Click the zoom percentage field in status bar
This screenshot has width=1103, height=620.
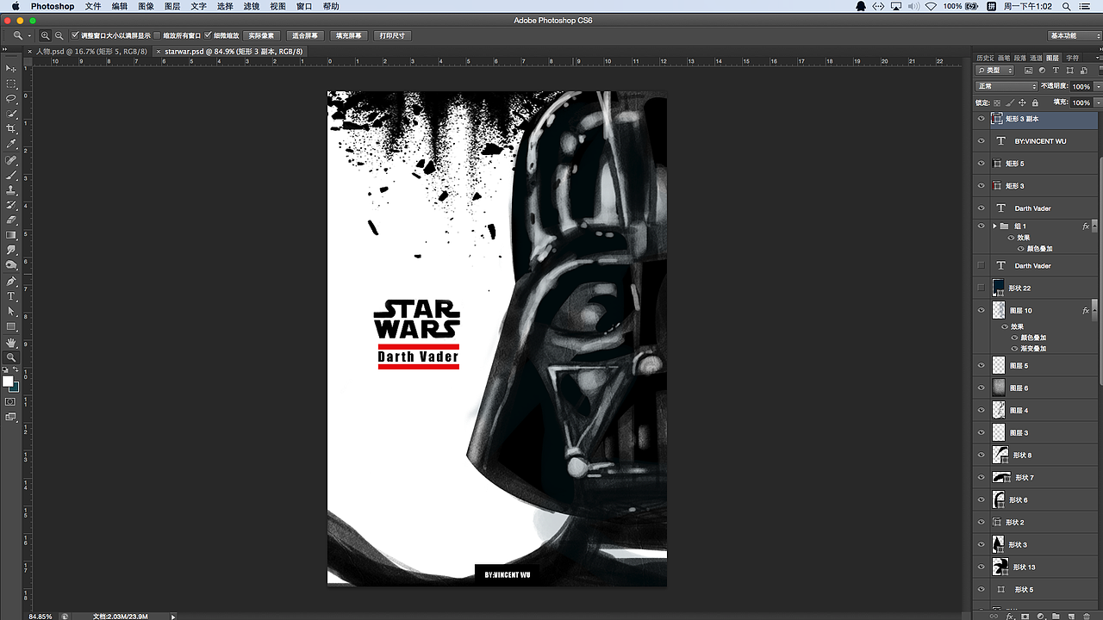(x=41, y=617)
